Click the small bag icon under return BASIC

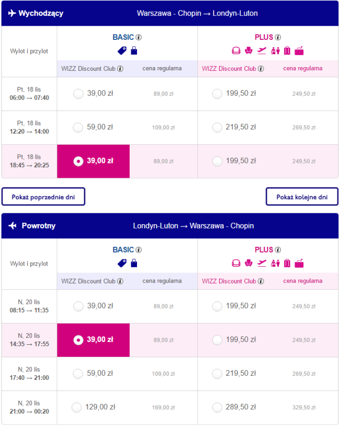point(134,264)
